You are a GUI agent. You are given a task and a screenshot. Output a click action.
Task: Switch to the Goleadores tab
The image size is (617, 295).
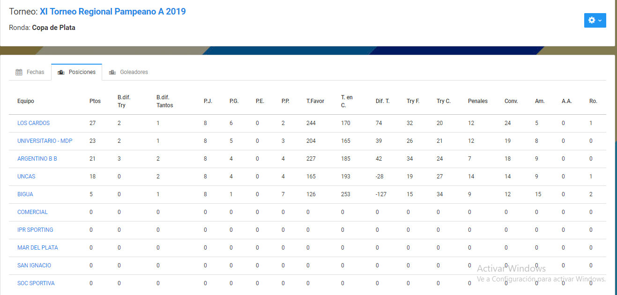tap(128, 72)
